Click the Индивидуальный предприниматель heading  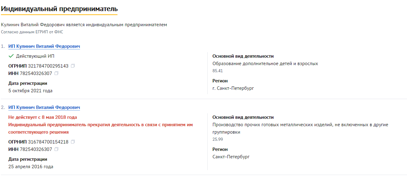click(59, 9)
